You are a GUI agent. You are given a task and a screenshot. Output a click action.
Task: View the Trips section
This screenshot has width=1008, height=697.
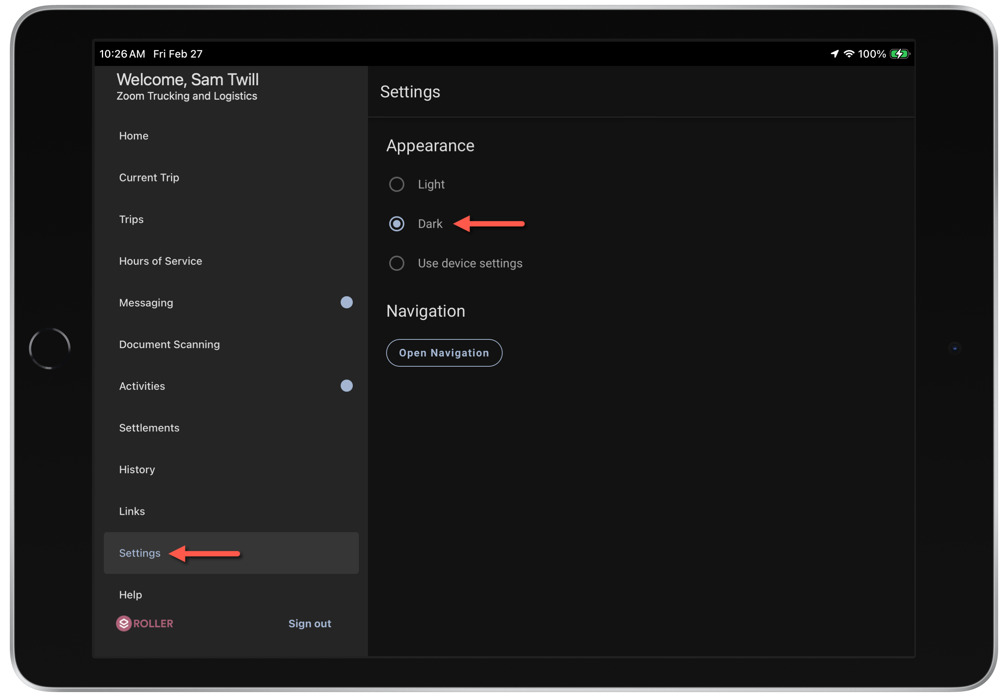(x=131, y=219)
